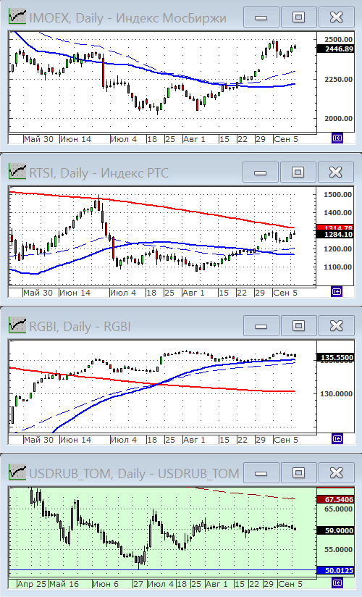Click 2500.00 level on IMOEX price scale
This screenshot has width=362, height=597.
[x=338, y=39]
